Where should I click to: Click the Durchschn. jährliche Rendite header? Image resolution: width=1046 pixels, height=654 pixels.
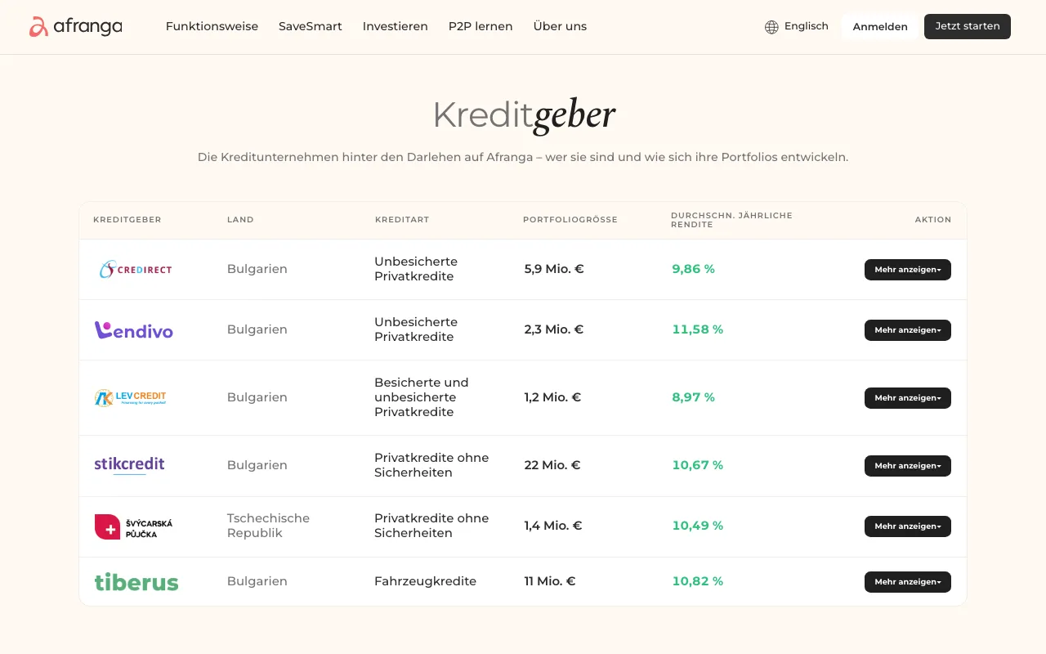(732, 220)
